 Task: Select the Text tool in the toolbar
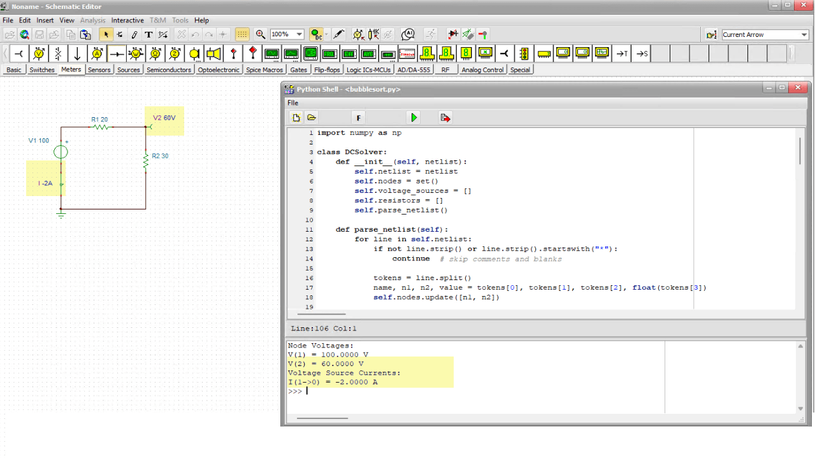pyautogui.click(x=148, y=34)
